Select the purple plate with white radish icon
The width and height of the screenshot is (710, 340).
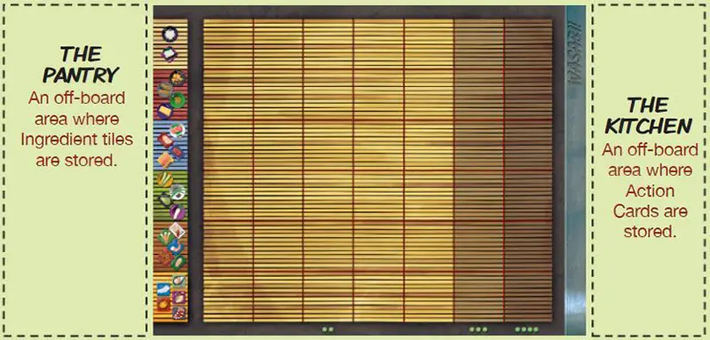(177, 211)
